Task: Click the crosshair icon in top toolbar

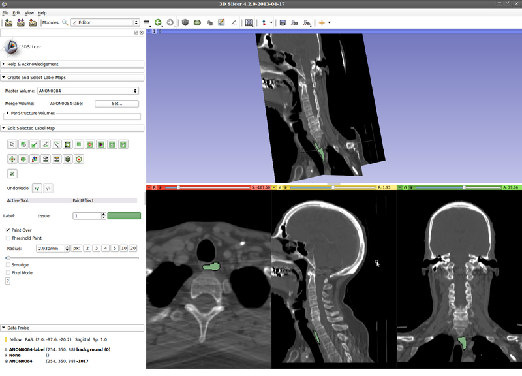Action: [322, 22]
